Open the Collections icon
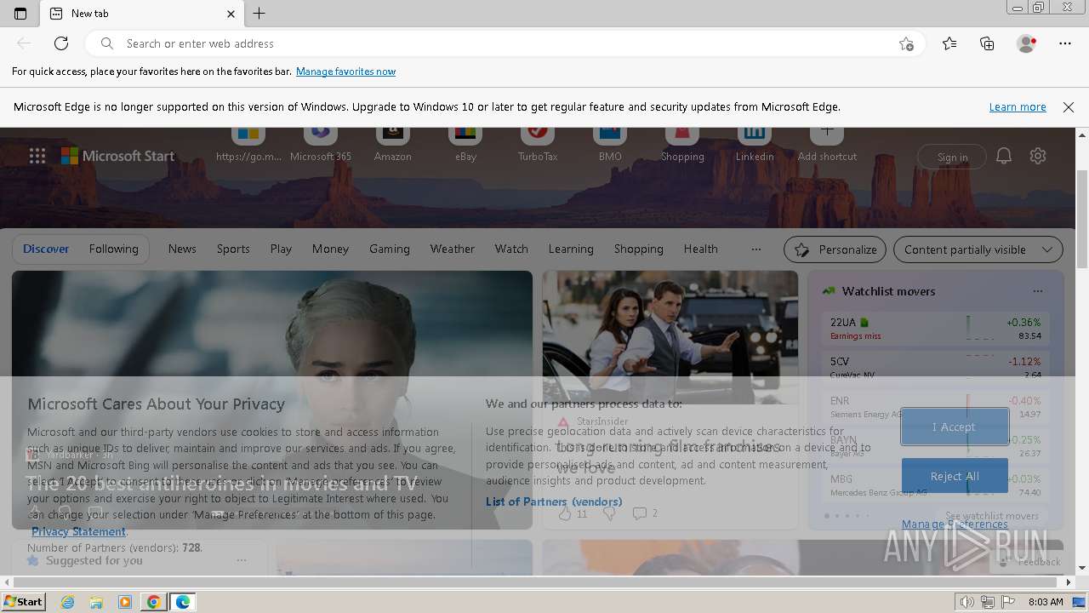 987,43
